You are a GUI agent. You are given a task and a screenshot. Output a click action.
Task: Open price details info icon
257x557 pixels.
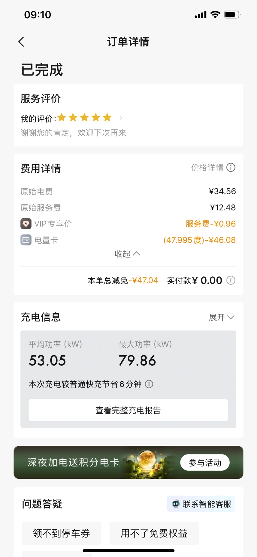tap(231, 168)
